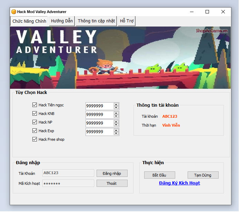Open the Hướng Dẫn tab

click(62, 21)
